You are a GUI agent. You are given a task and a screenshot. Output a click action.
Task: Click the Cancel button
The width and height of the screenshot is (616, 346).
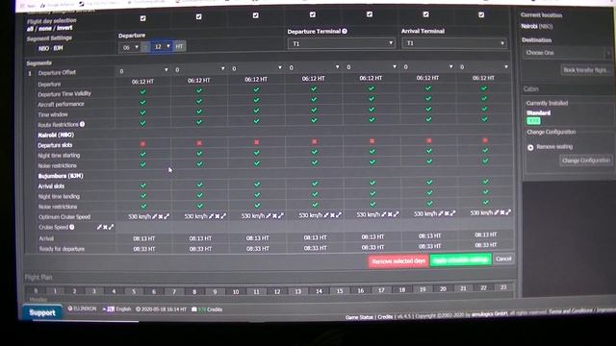point(503,259)
